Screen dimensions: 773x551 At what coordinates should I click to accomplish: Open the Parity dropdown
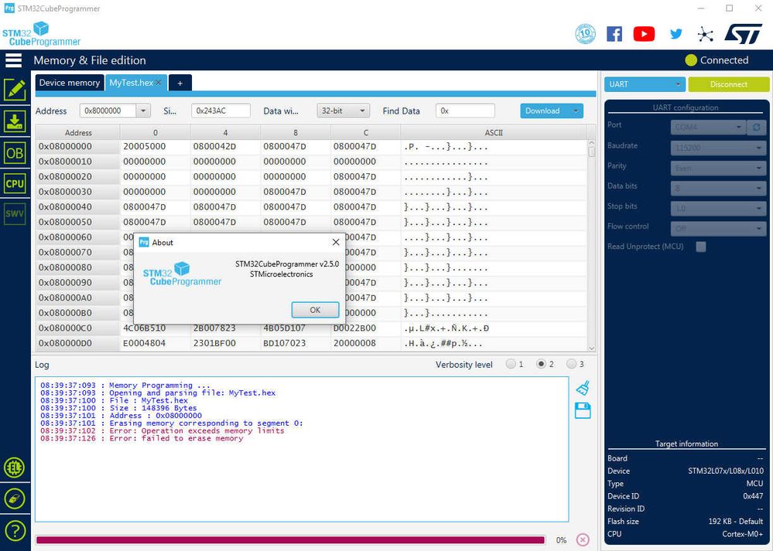click(x=717, y=168)
